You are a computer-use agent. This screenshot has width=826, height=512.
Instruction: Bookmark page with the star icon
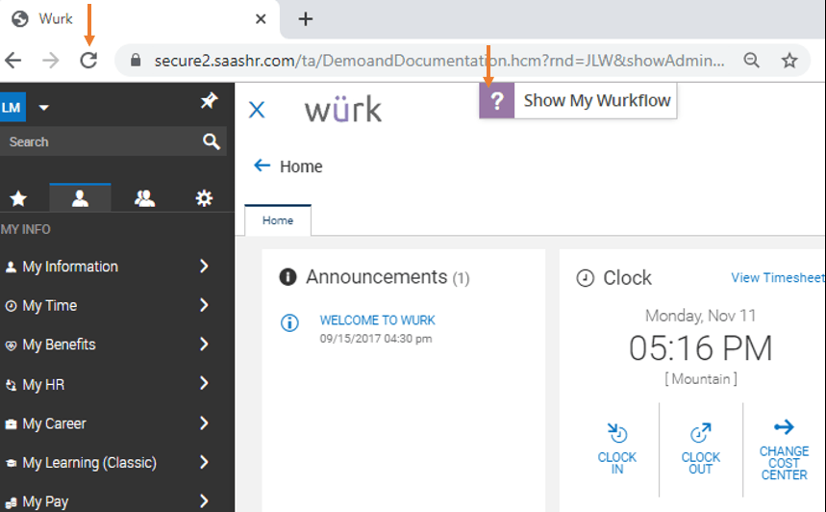(789, 61)
